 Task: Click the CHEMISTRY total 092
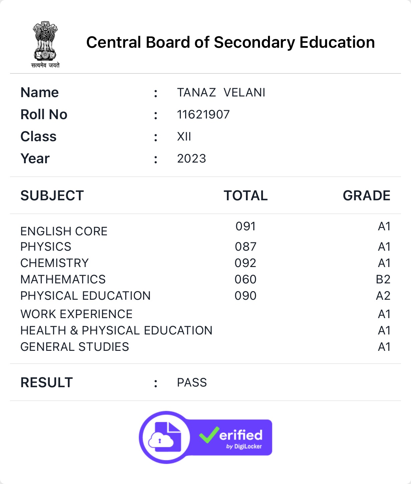[x=246, y=263]
